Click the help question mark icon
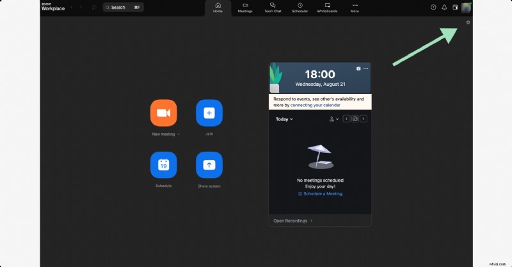 (433, 7)
